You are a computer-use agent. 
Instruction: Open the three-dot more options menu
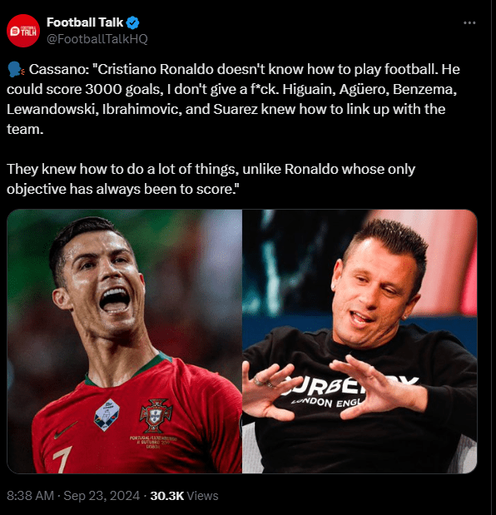pos(469,22)
